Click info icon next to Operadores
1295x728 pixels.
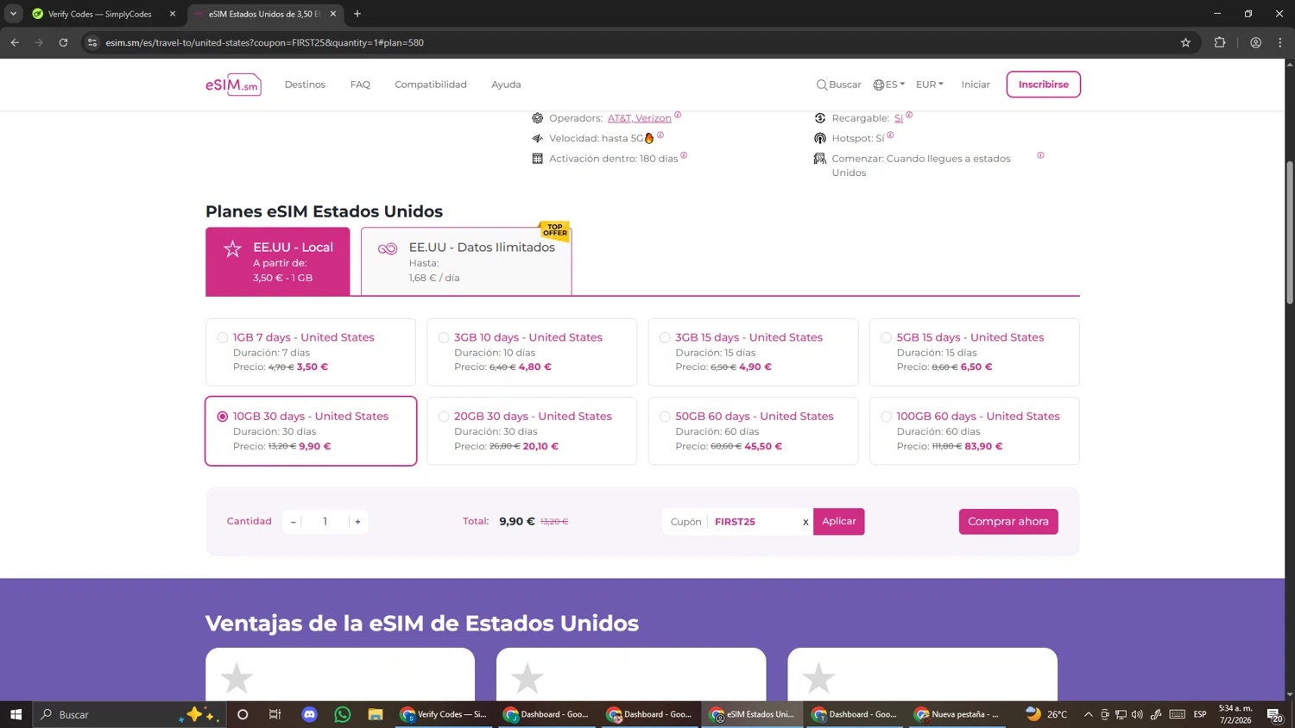[x=678, y=115]
